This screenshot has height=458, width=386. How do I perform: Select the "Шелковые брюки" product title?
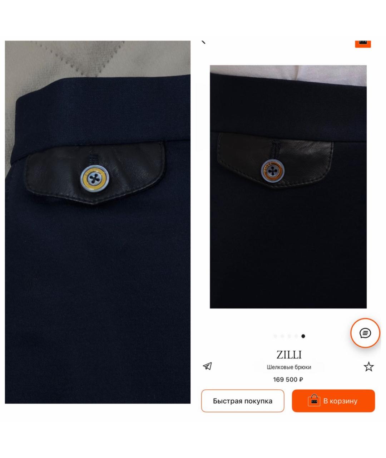(289, 367)
